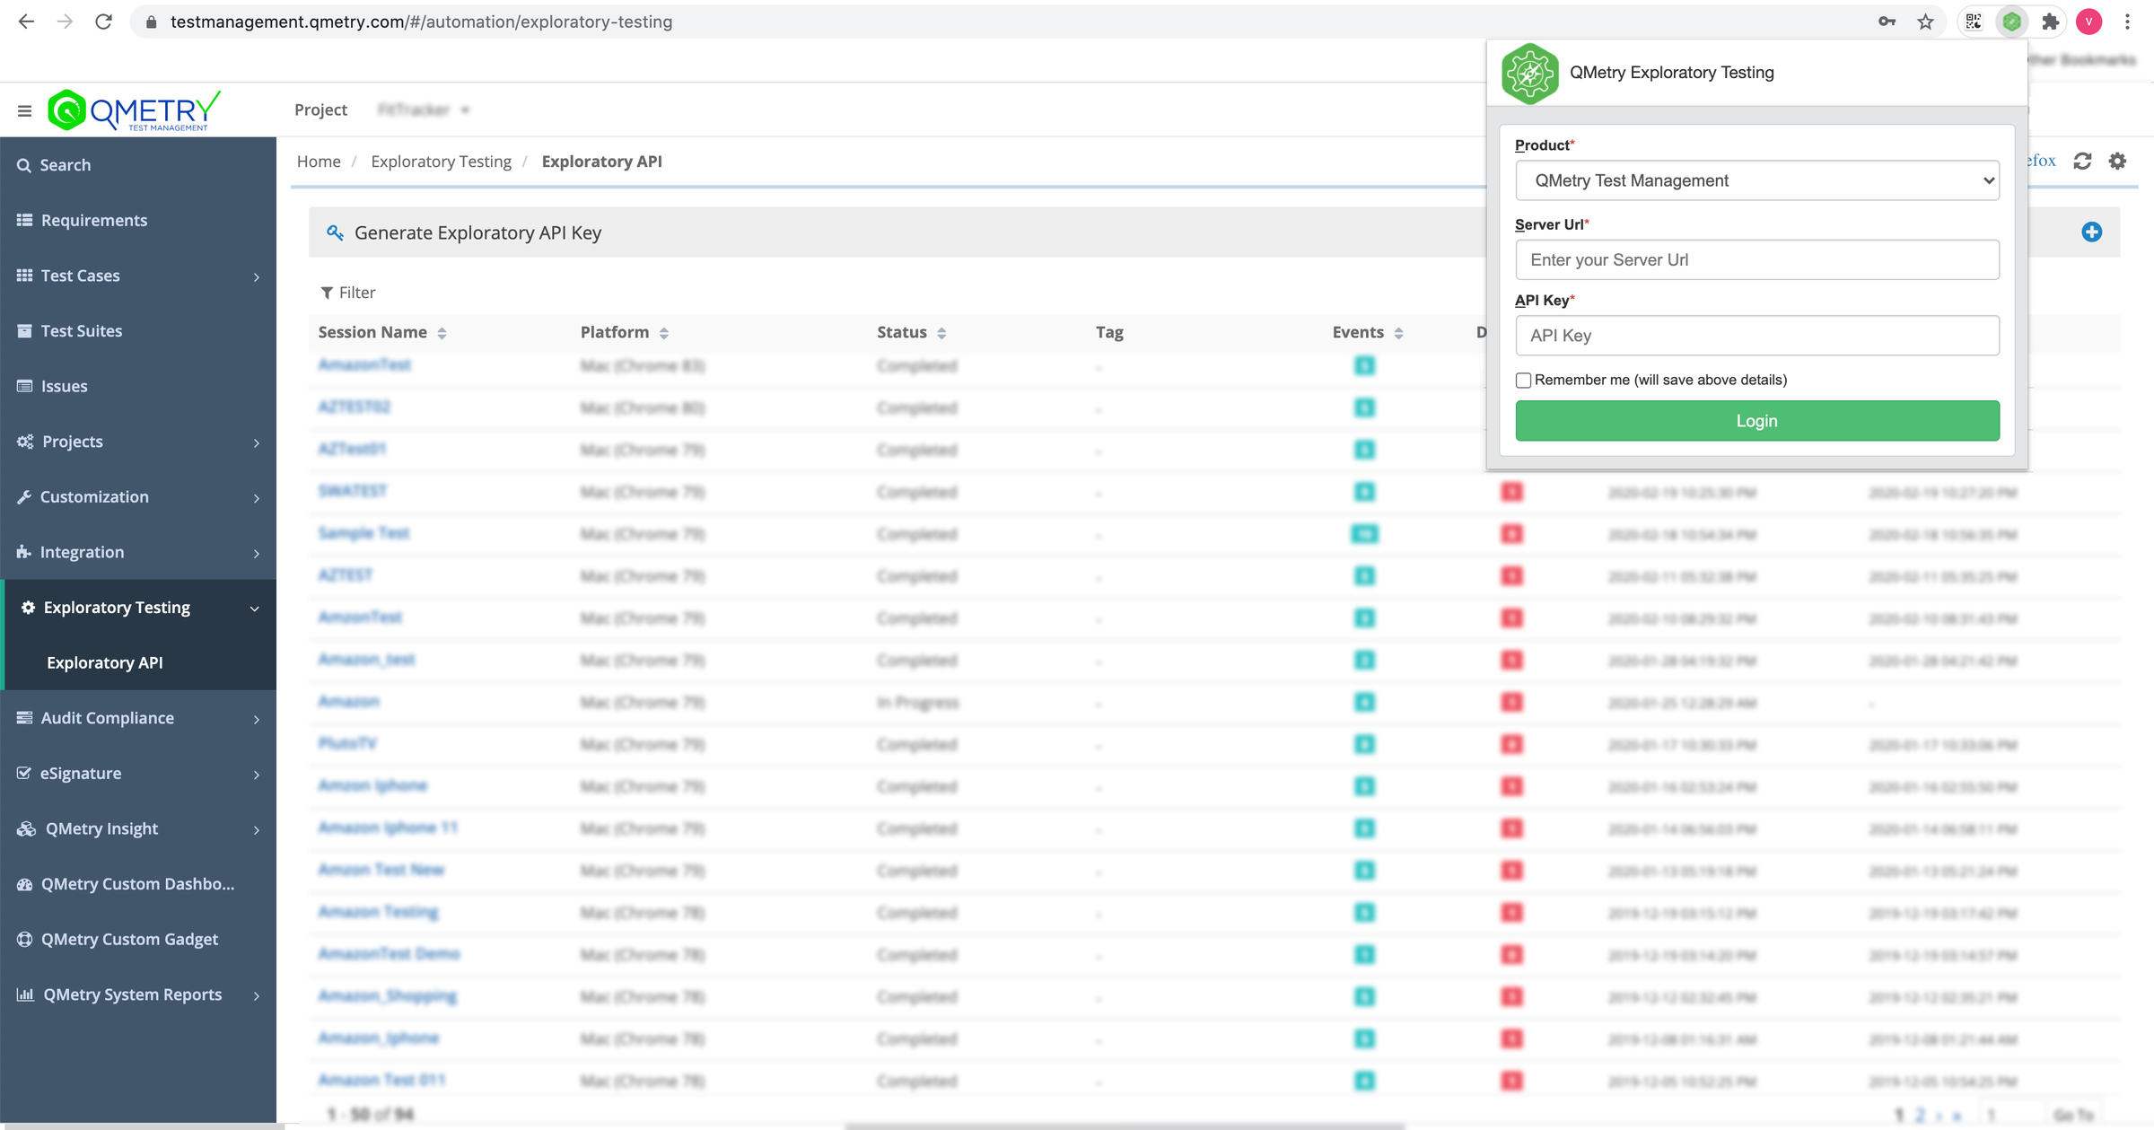Image resolution: width=2154 pixels, height=1130 pixels.
Task: Open QMetry Custom Gadget in sidebar
Action: (x=138, y=939)
